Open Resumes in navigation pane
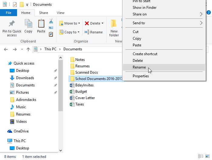The width and height of the screenshot is (212, 160). click(x=20, y=114)
